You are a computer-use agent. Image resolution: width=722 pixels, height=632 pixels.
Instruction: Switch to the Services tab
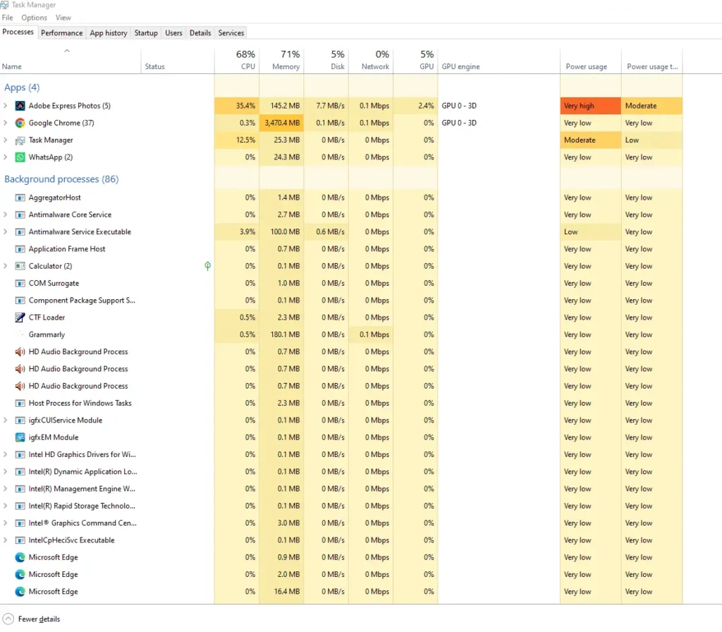point(231,32)
